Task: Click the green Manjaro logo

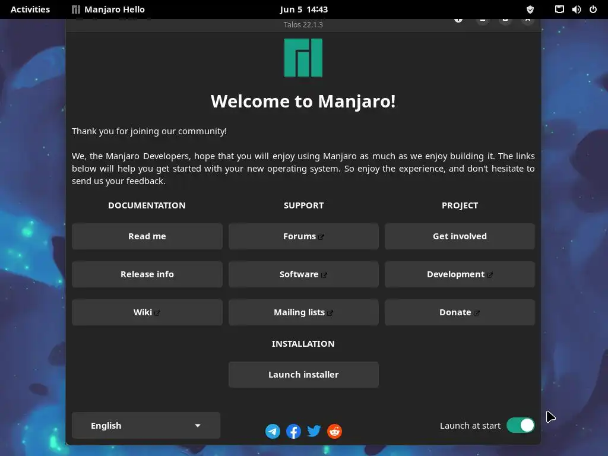Action: point(303,58)
